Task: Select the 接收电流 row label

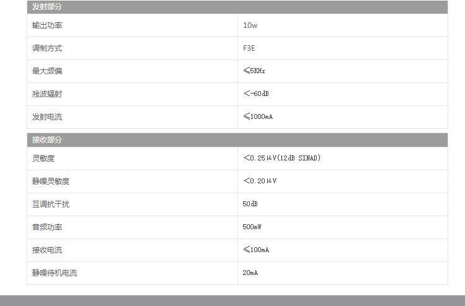Action: (x=47, y=250)
